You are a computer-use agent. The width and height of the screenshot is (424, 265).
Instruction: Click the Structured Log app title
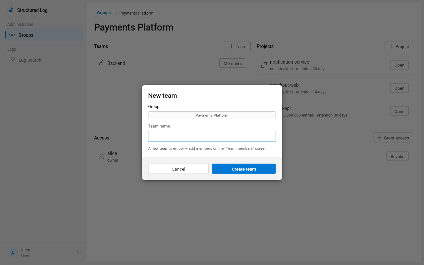coord(32,10)
